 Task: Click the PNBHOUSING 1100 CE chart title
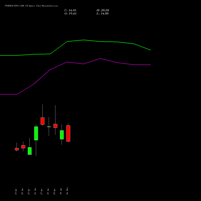(x=31, y=6)
